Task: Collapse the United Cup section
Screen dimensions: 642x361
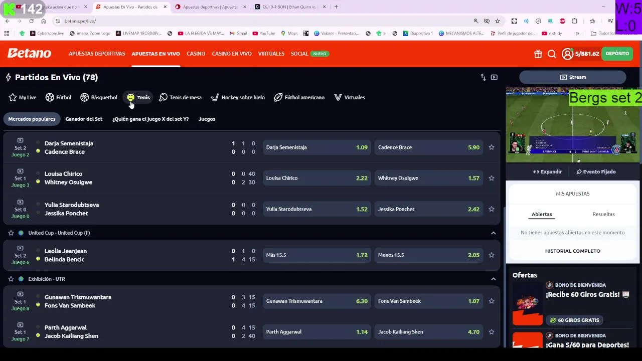Action: pyautogui.click(x=493, y=233)
